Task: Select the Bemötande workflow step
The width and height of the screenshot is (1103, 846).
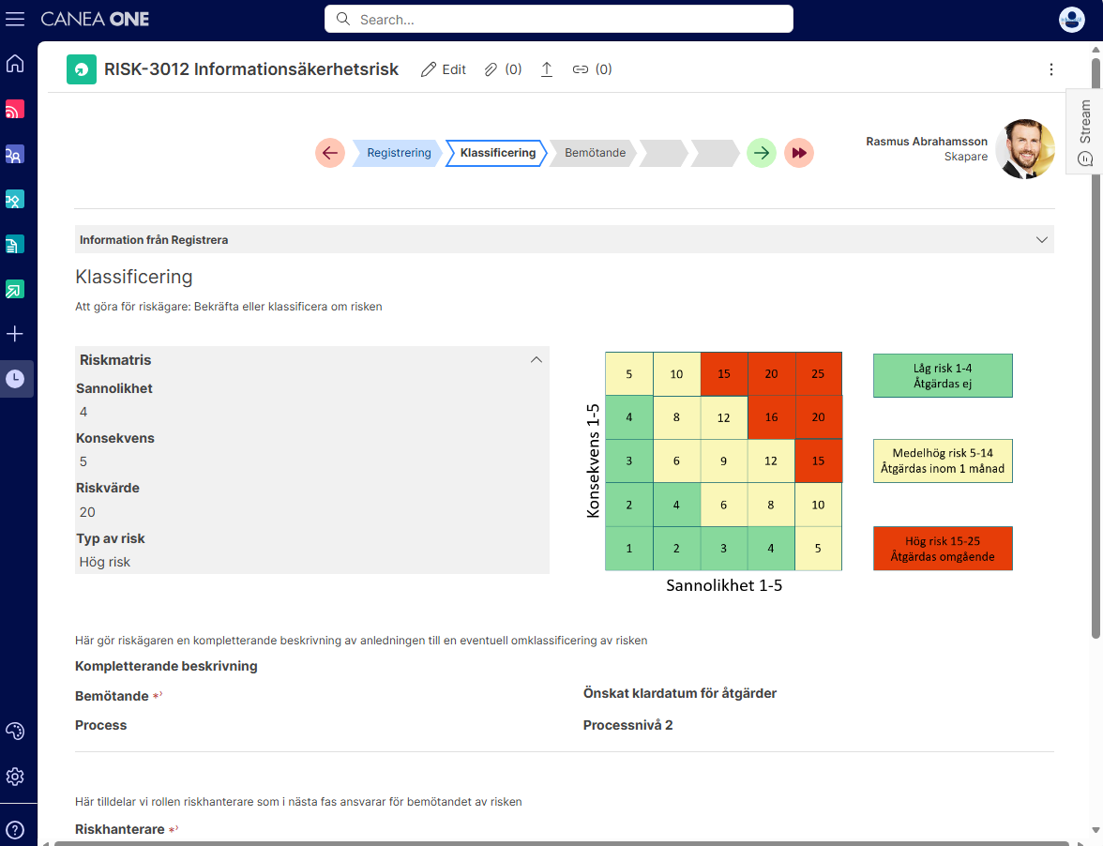Action: 594,153
